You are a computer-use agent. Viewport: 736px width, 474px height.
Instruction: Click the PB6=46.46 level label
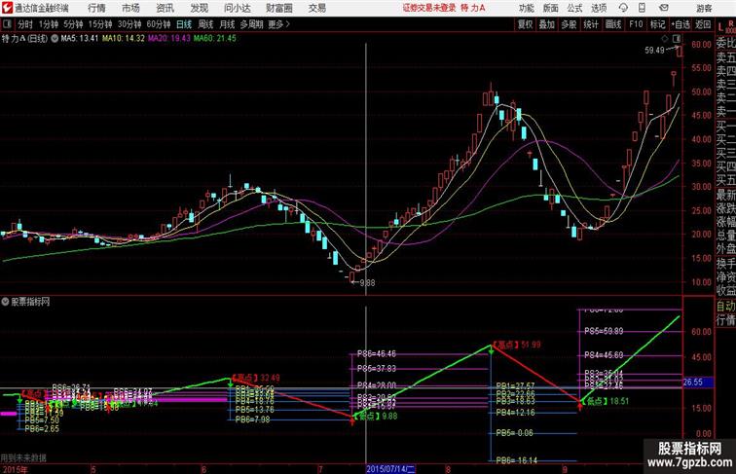(x=377, y=354)
